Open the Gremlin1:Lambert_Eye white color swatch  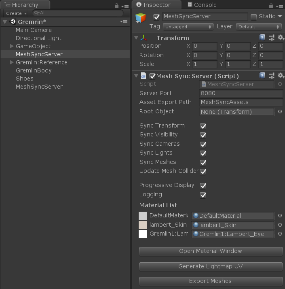click(143, 234)
